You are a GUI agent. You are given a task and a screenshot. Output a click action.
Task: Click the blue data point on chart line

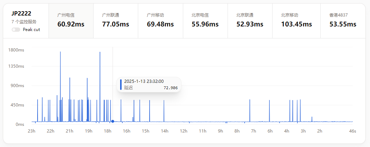(113, 121)
